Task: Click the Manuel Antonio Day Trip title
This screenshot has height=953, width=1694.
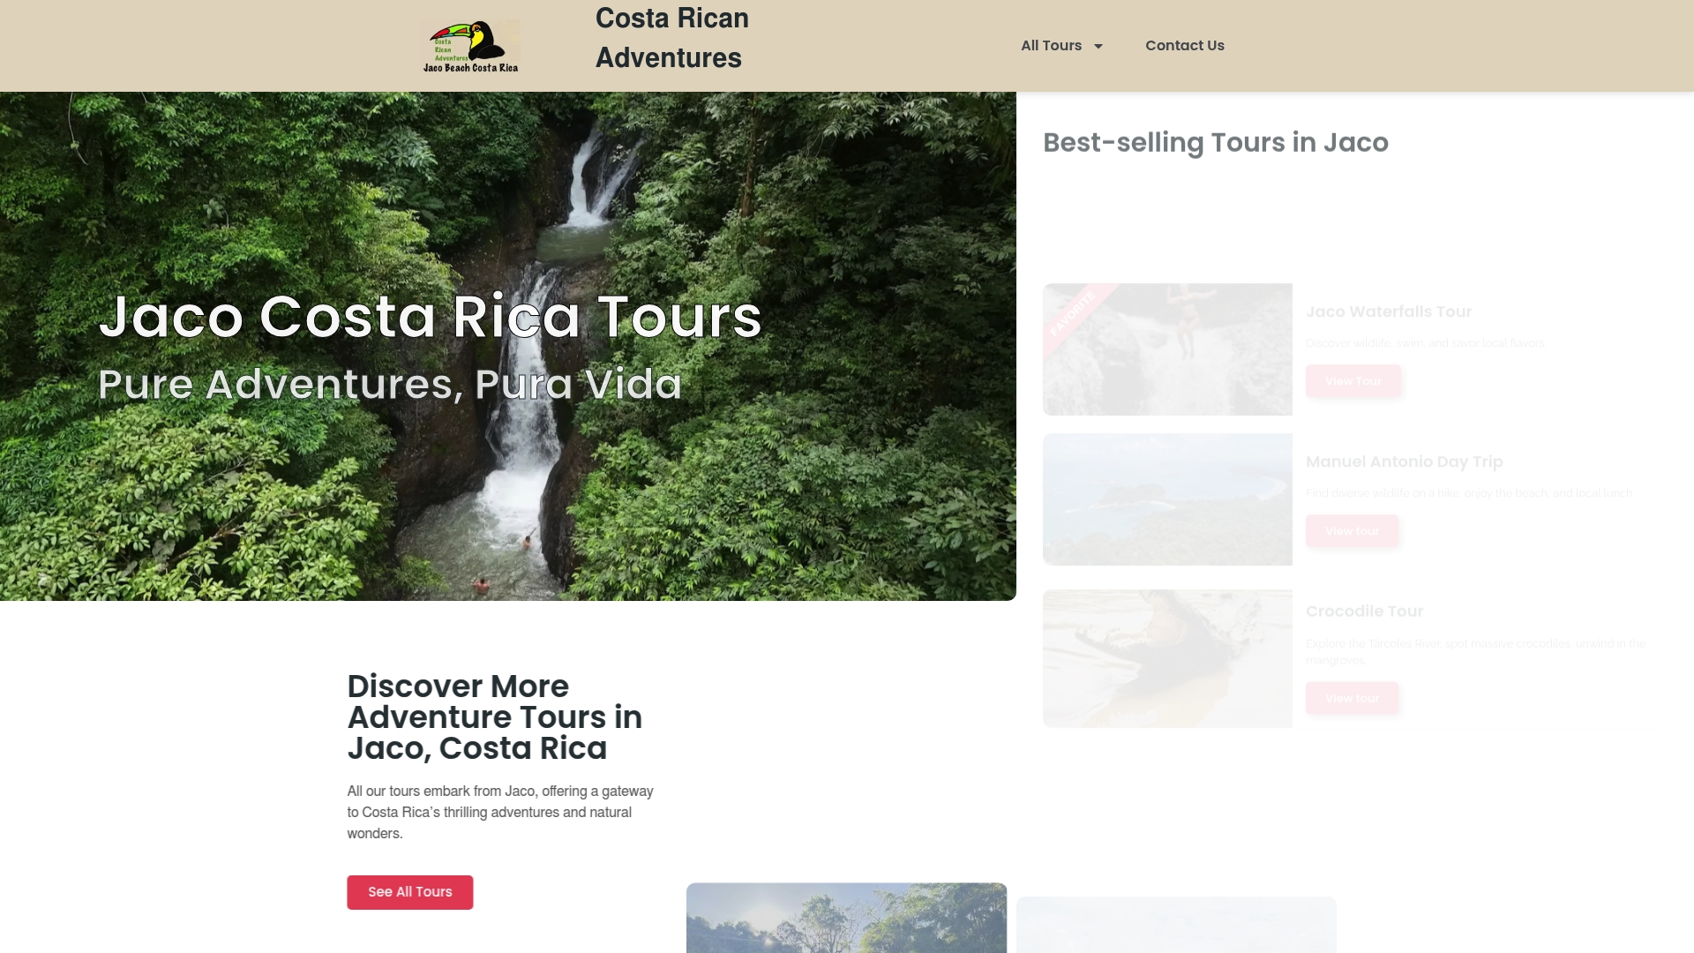Action: 1404,461
